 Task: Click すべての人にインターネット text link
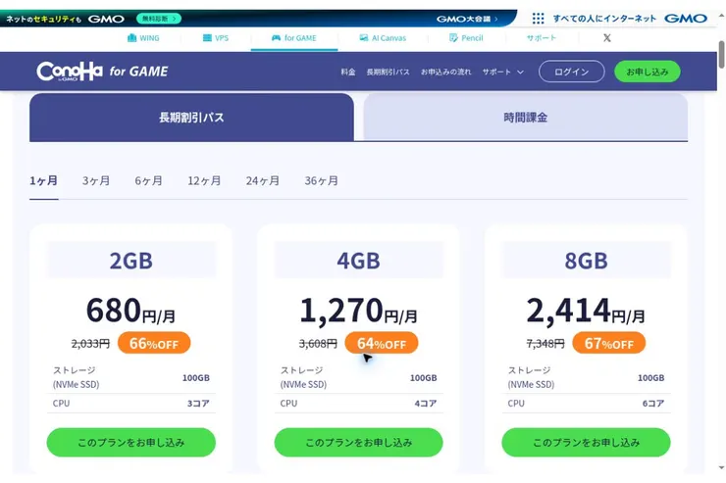(604, 19)
